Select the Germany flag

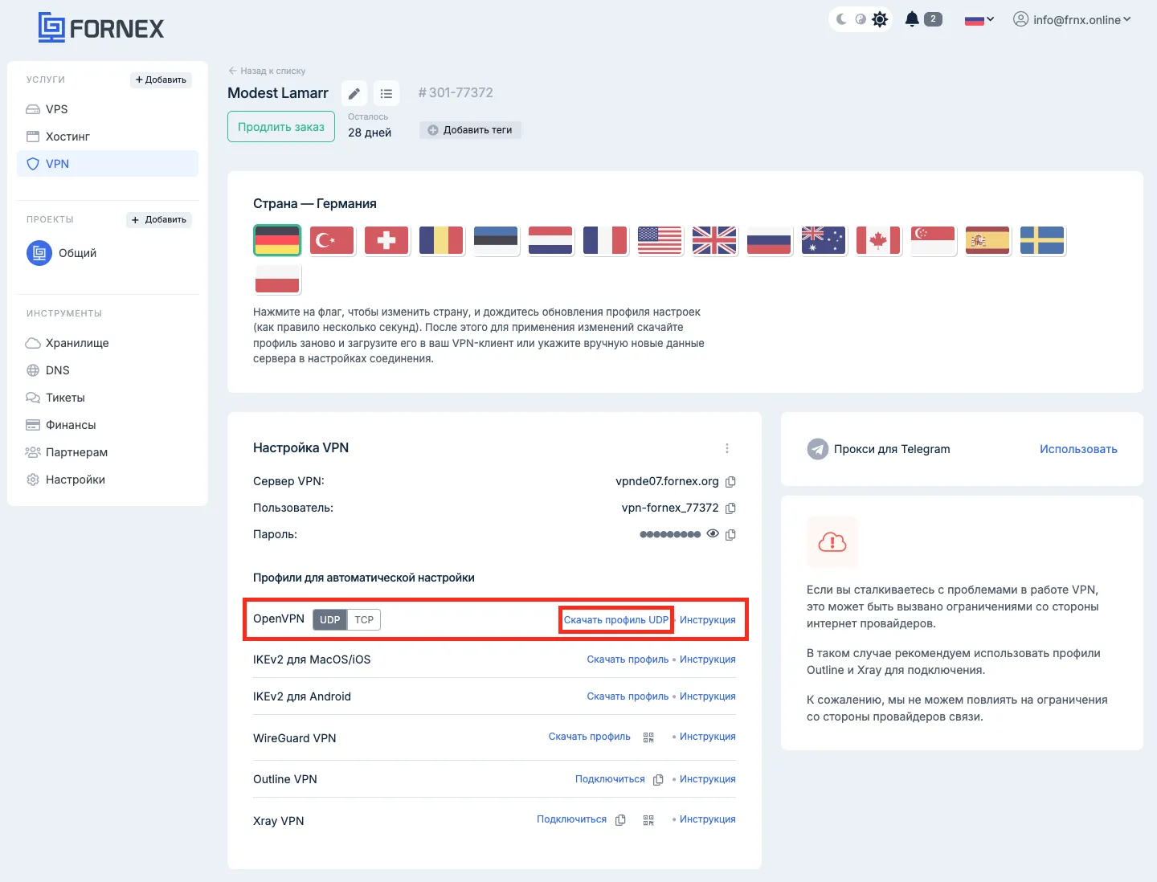pyautogui.click(x=277, y=240)
